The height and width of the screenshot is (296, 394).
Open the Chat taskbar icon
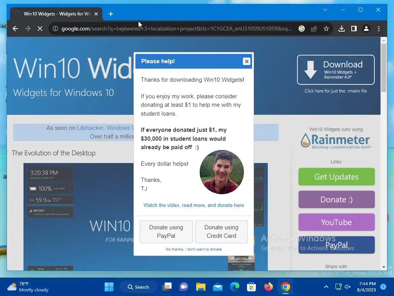pos(184,287)
